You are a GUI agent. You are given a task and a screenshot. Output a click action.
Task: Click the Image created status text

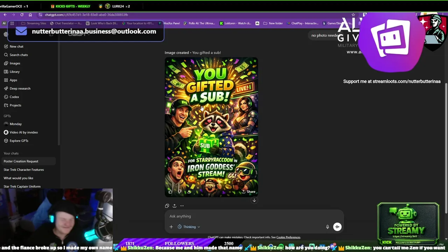point(177,52)
